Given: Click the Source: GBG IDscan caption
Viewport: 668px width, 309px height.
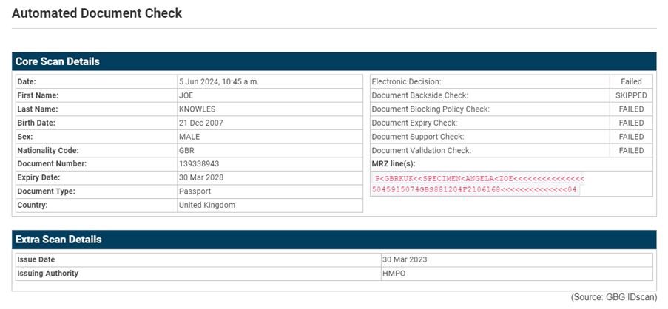Looking at the screenshot, I should [613, 296].
